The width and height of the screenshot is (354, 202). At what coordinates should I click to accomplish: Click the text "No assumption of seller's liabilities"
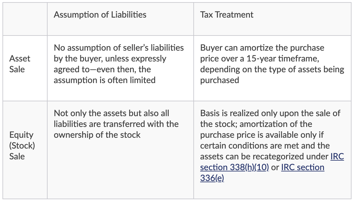(119, 48)
